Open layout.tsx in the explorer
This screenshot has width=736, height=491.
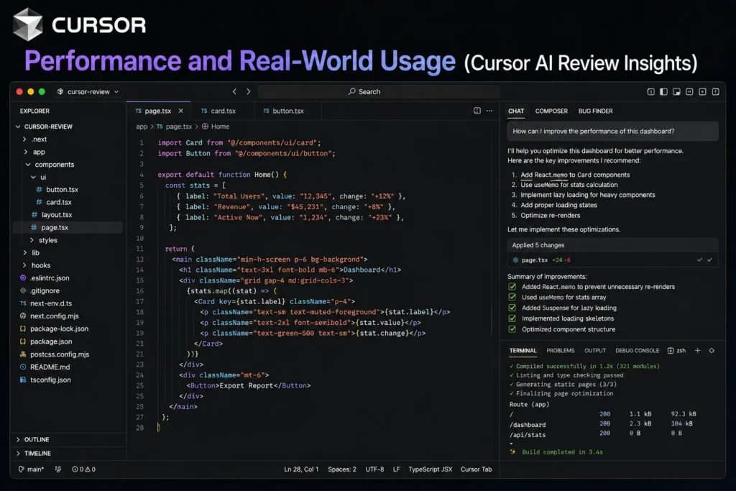[56, 214]
